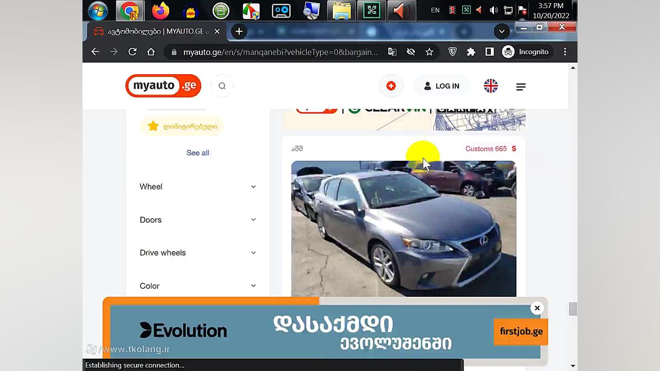Open the site search magnifier
Viewport: 660px width, 371px height.
[222, 86]
